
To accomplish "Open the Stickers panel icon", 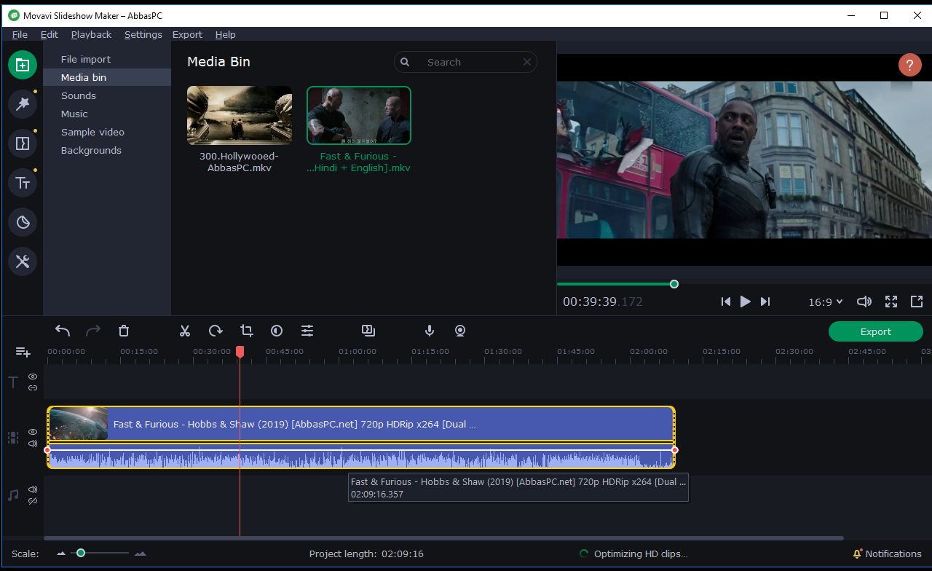I will click(x=23, y=222).
